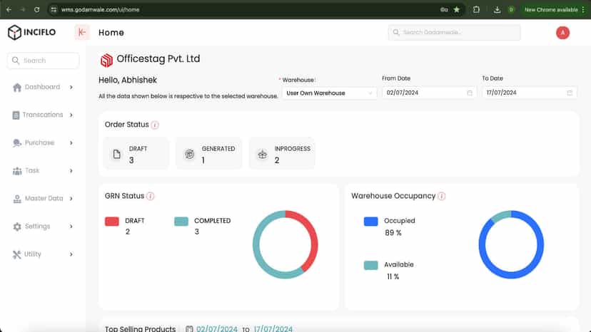The image size is (591, 332).
Task: Click the browser address bar URL
Action: (x=100, y=10)
